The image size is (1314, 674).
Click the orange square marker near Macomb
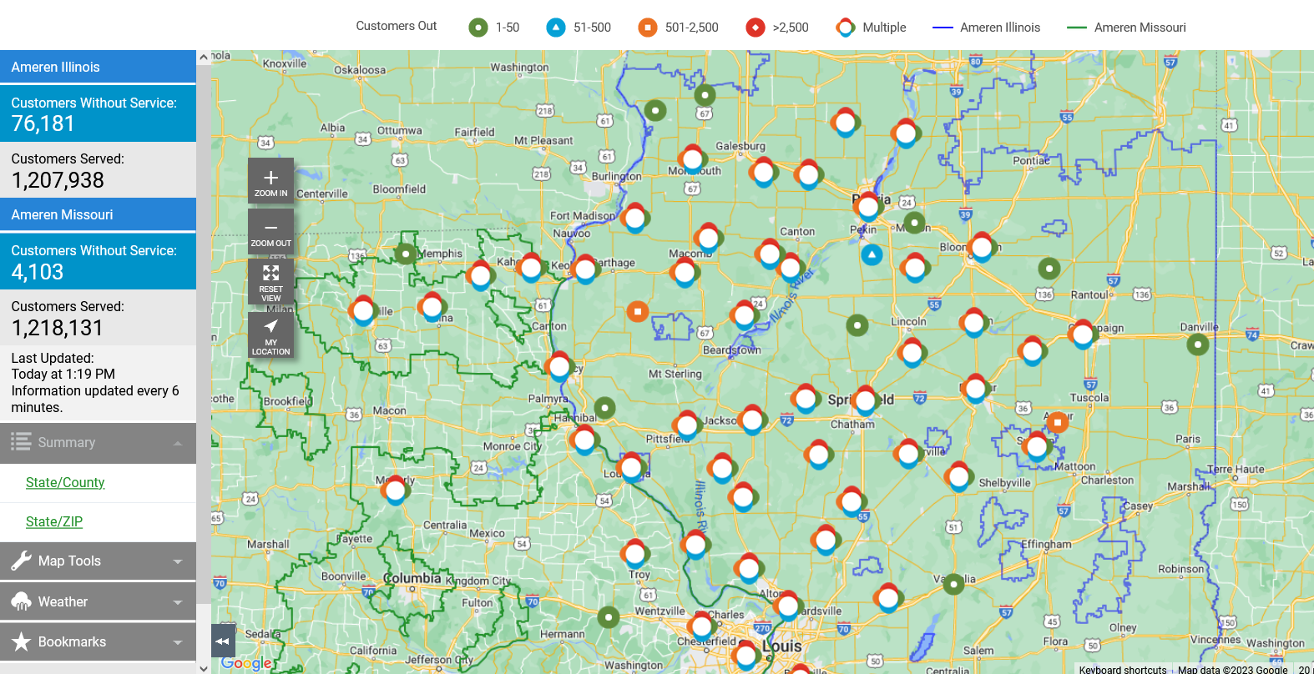[638, 312]
